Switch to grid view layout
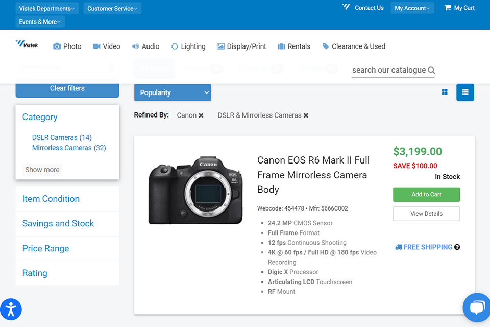Screen dimensions: 490x327 coord(445,92)
